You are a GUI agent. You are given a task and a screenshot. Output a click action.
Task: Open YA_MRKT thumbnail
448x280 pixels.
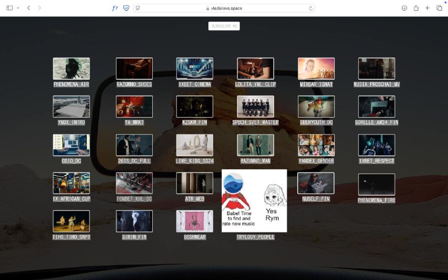point(134,106)
